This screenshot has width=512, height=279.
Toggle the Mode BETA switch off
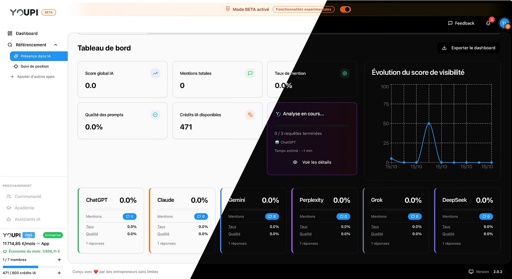[345, 9]
